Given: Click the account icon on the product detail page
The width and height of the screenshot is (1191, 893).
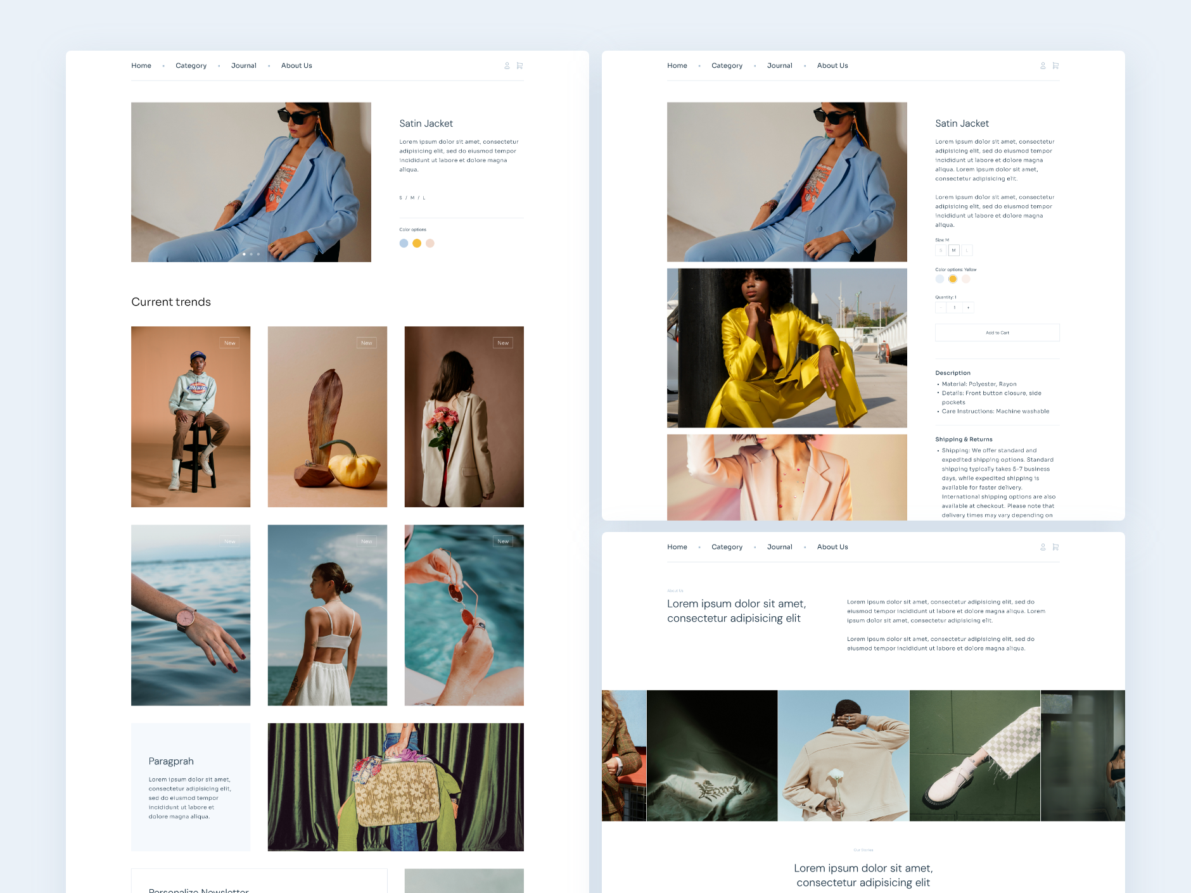Looking at the screenshot, I should tap(1043, 66).
